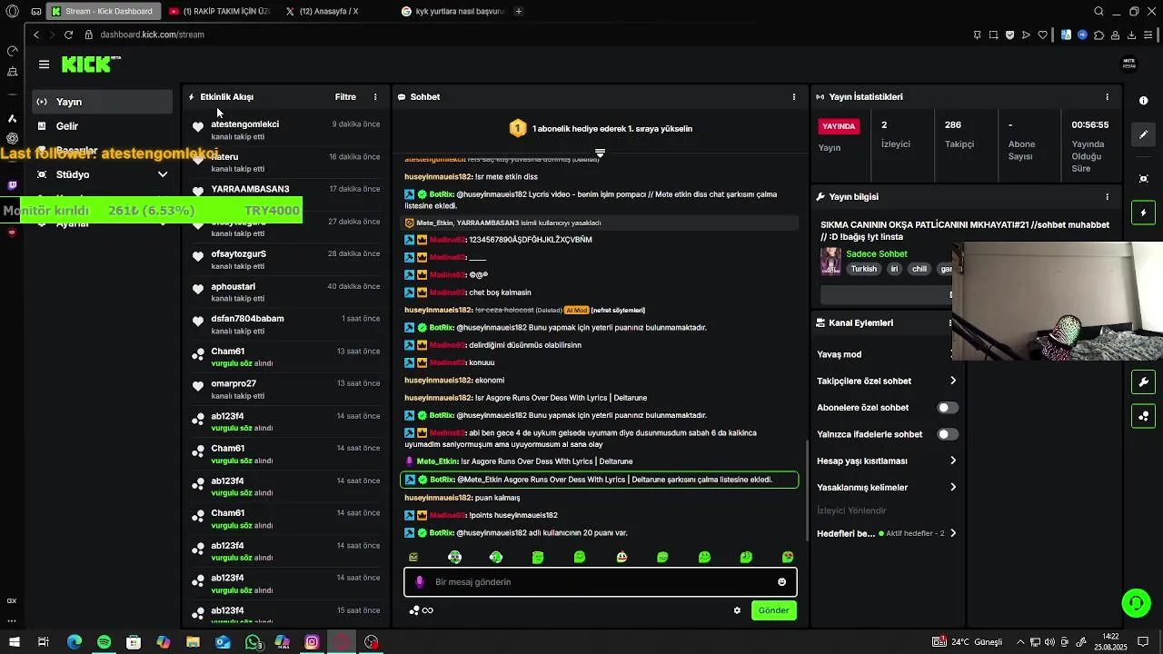
Task: Click atestengomlekci follower entry
Action: (x=286, y=130)
